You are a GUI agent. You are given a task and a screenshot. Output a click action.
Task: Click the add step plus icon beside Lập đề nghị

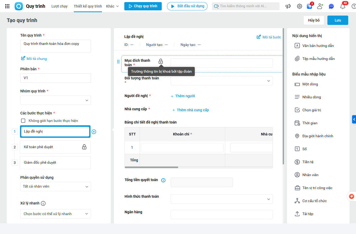94,132
